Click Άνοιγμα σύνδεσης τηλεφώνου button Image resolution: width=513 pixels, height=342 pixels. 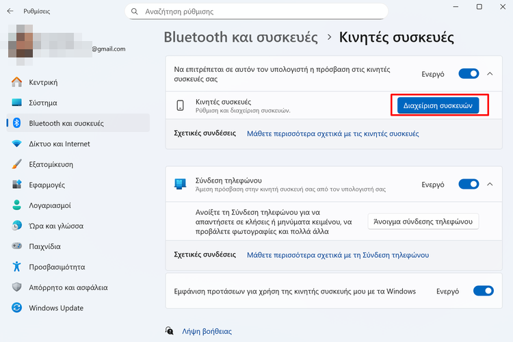pos(423,222)
